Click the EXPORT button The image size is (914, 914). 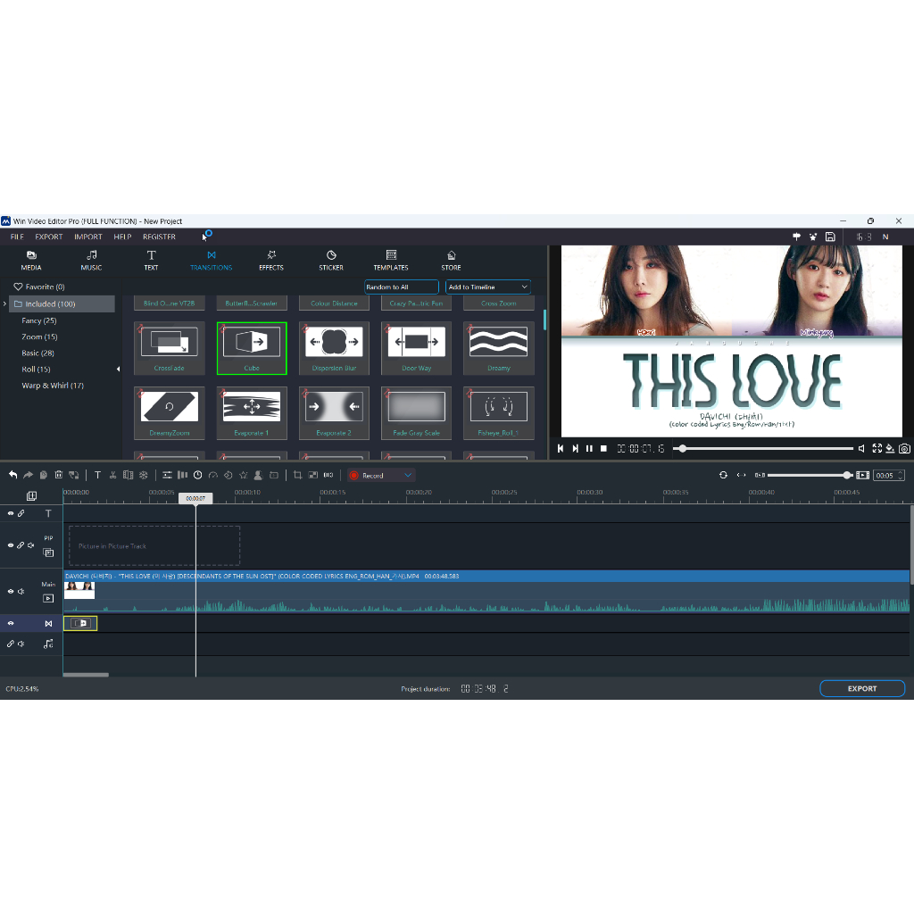pyautogui.click(x=861, y=689)
